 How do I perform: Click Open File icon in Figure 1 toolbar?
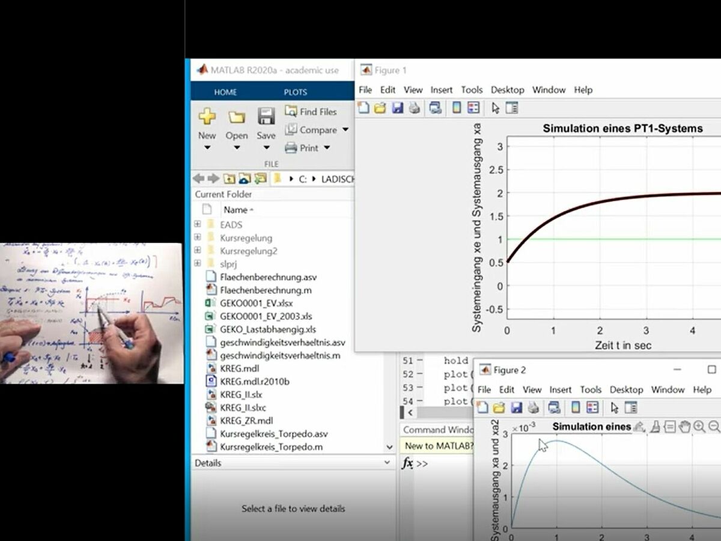click(380, 108)
